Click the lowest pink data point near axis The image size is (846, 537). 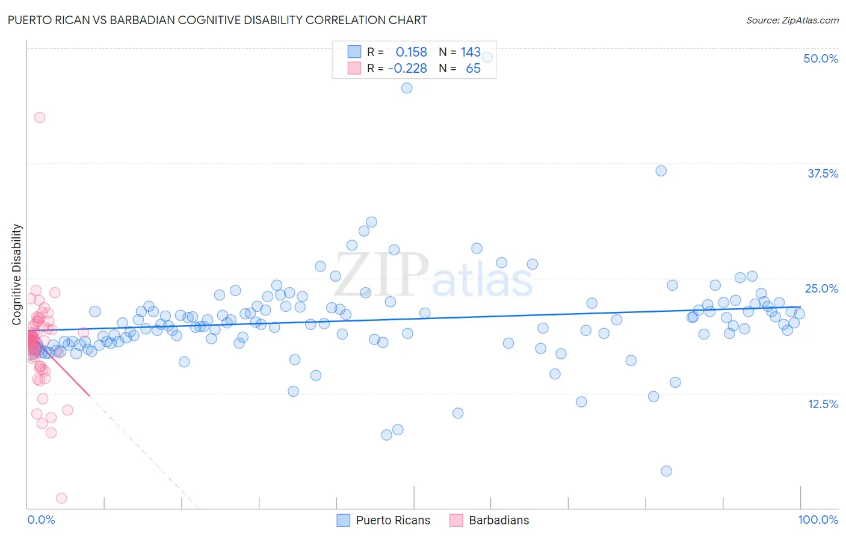click(x=61, y=498)
